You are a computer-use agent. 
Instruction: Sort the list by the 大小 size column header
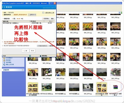coord(49,21)
